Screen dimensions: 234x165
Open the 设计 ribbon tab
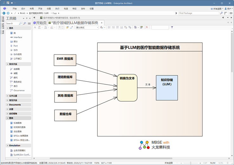coord(23,9)
